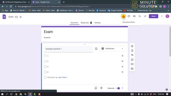Open the YouTube bookmark
Viewport: 171px width, 96px height.
point(128,10)
